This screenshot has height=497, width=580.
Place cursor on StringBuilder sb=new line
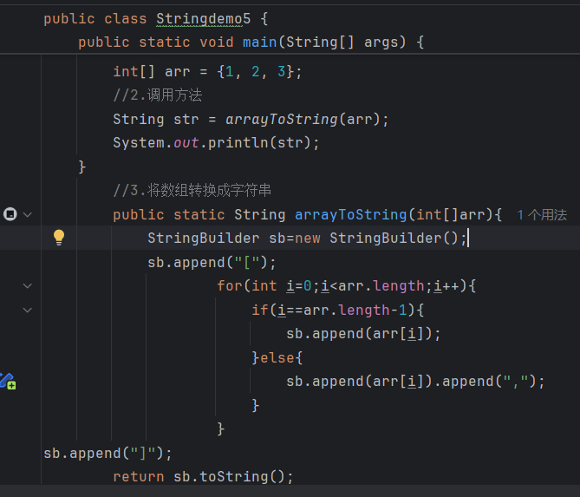[x=307, y=238]
